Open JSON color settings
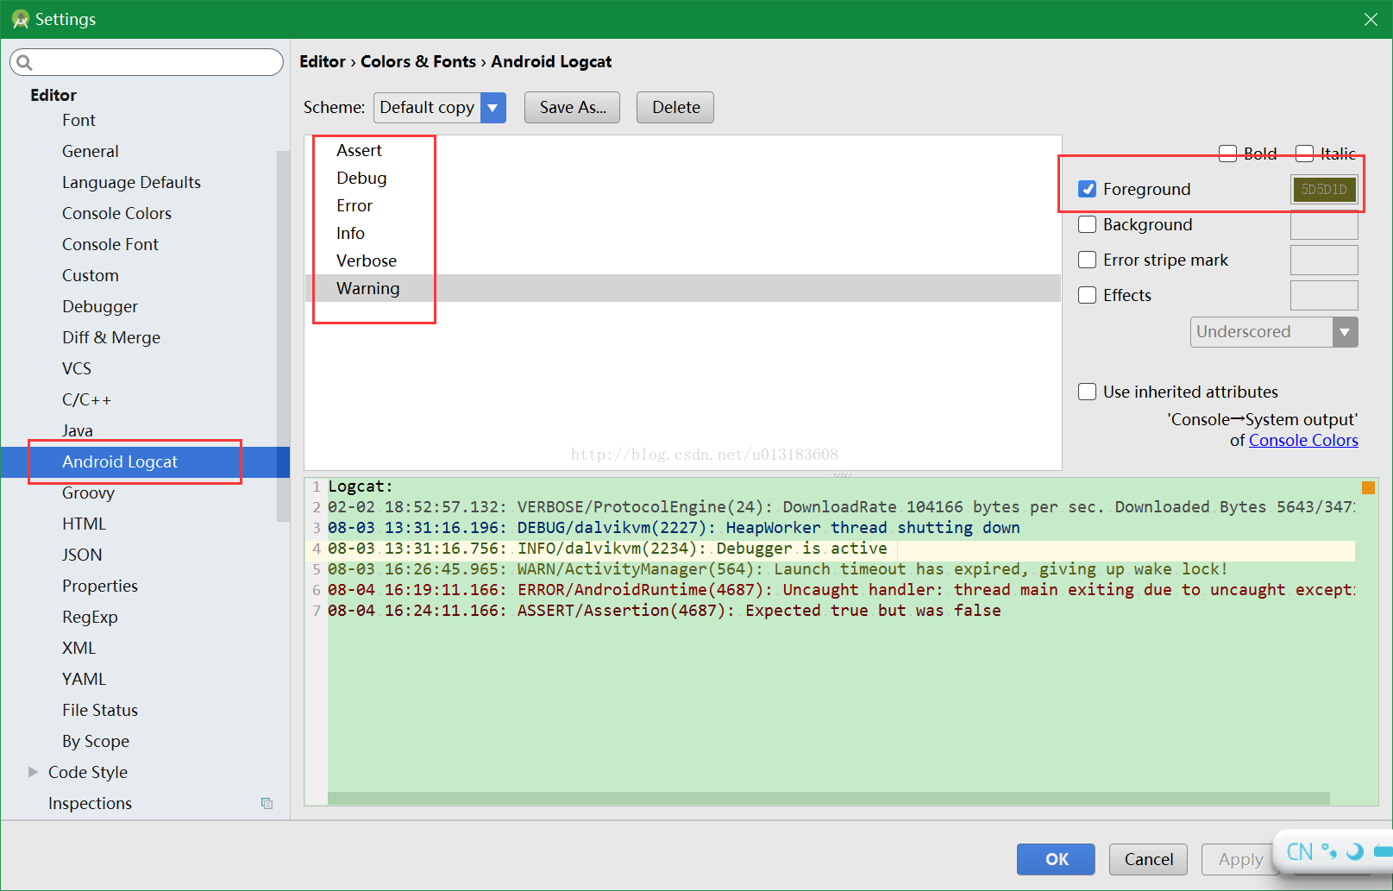This screenshot has width=1393, height=891. coord(82,555)
